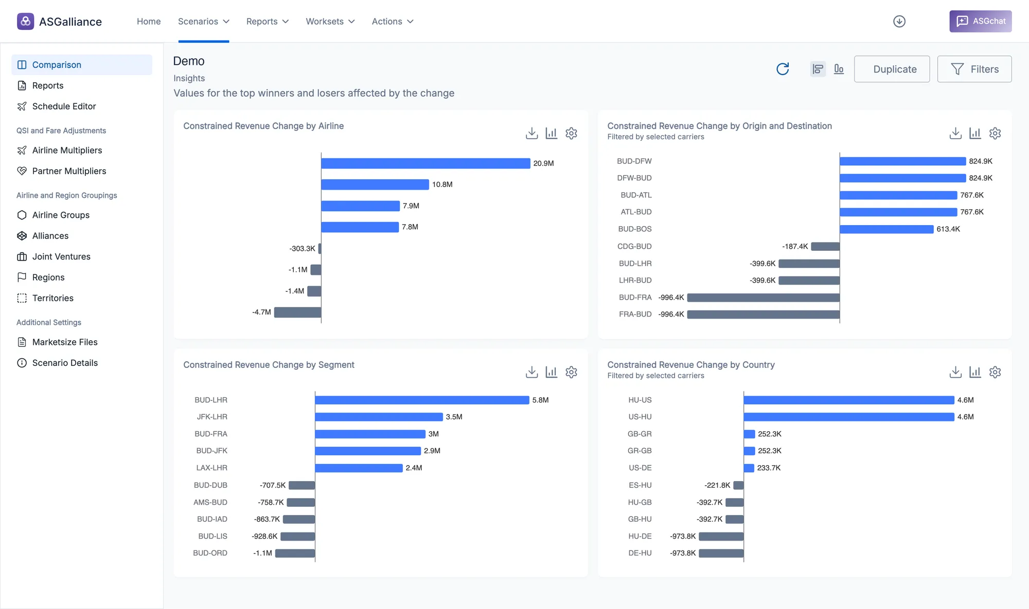Open settings gear for Origin and Destination chart
Image resolution: width=1029 pixels, height=609 pixels.
coord(995,133)
